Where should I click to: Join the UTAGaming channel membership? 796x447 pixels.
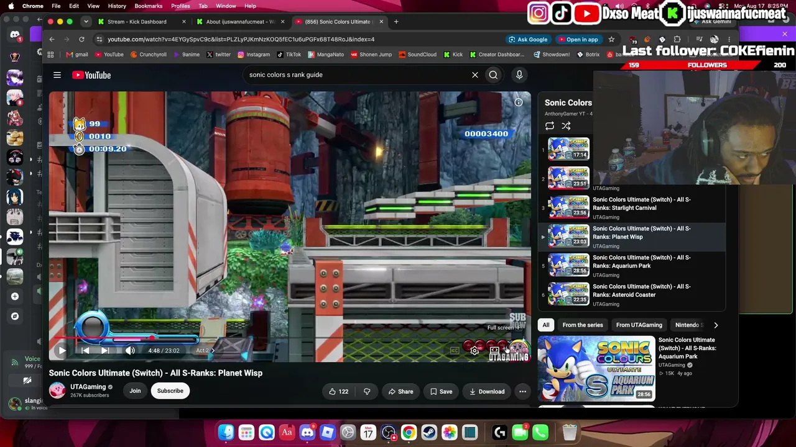(x=135, y=391)
